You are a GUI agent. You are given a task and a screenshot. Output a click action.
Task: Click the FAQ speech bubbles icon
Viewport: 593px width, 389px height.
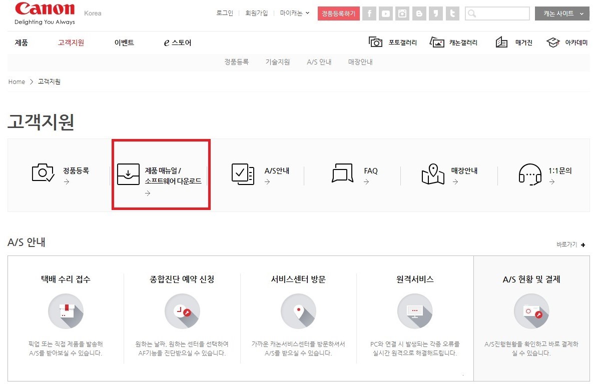(x=342, y=173)
